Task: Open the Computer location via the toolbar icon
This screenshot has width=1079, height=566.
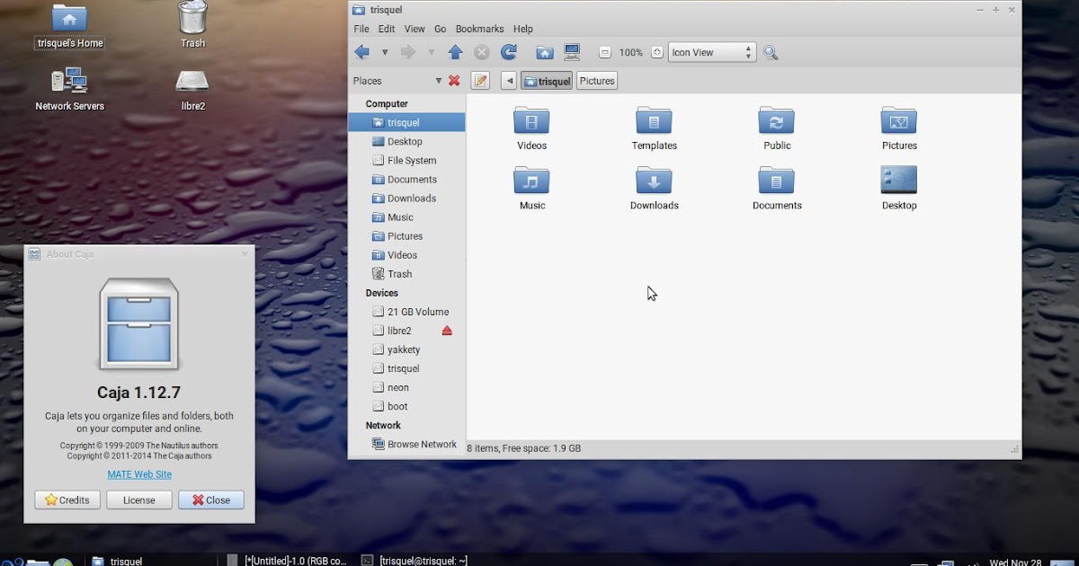Action: (572, 51)
